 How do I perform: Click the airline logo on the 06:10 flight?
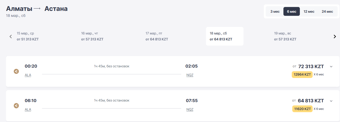point(16,106)
